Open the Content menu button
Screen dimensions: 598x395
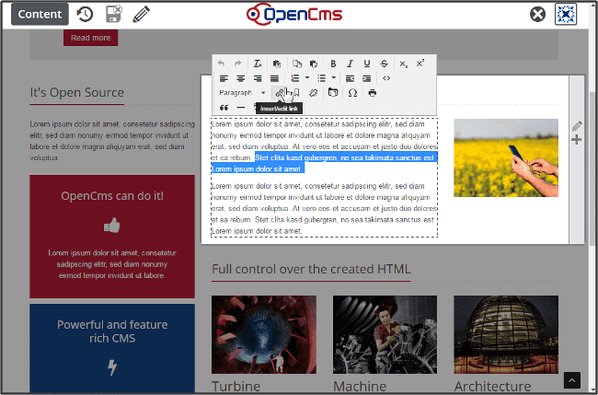coord(40,14)
